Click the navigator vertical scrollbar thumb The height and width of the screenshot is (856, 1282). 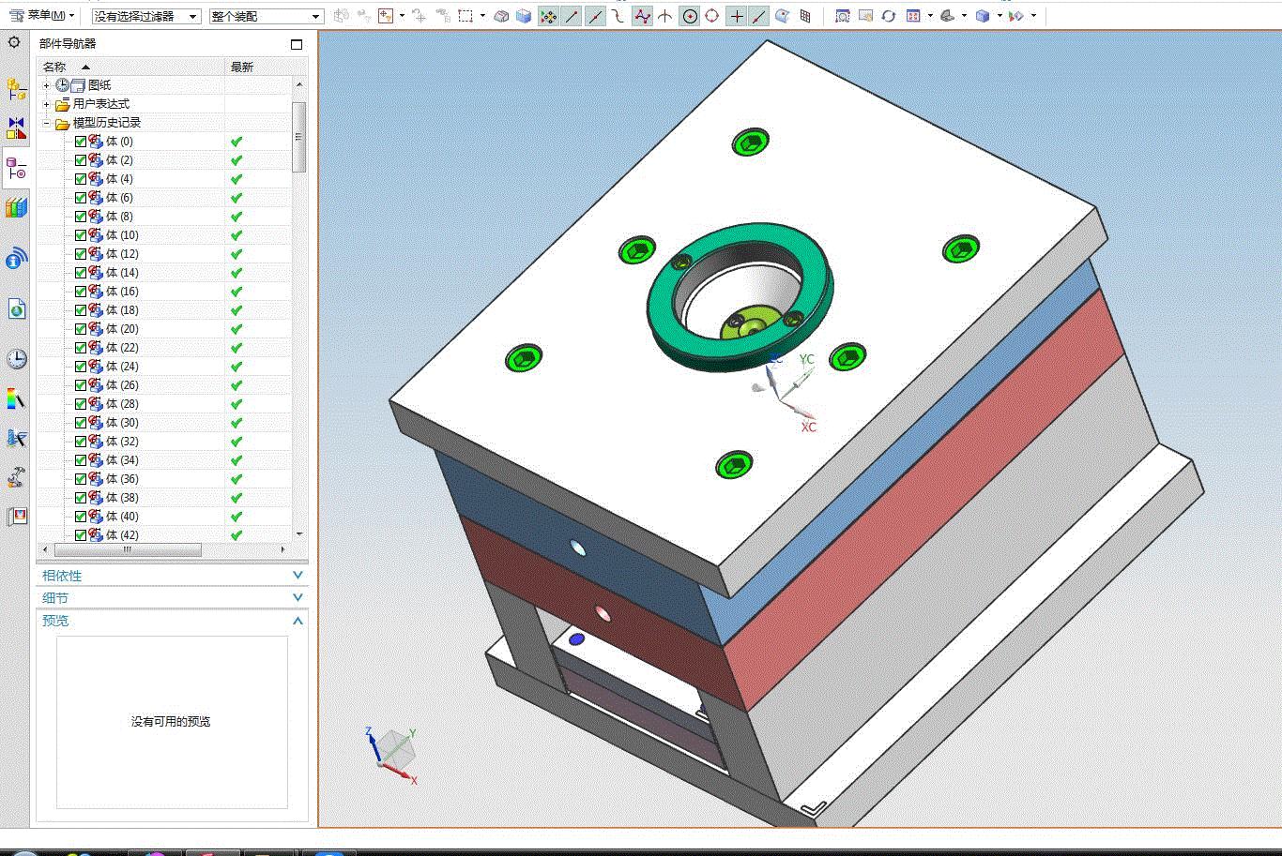coord(299,137)
